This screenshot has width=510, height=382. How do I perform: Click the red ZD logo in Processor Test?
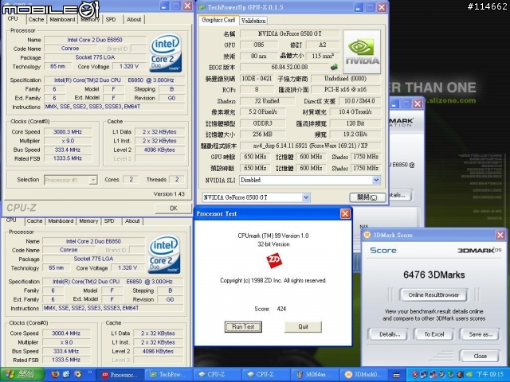point(274,261)
